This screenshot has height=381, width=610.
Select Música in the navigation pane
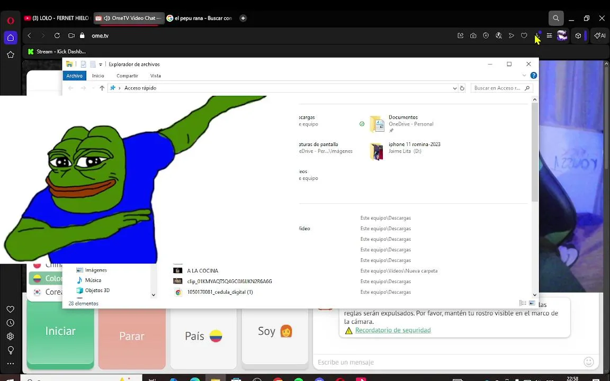pyautogui.click(x=89, y=280)
